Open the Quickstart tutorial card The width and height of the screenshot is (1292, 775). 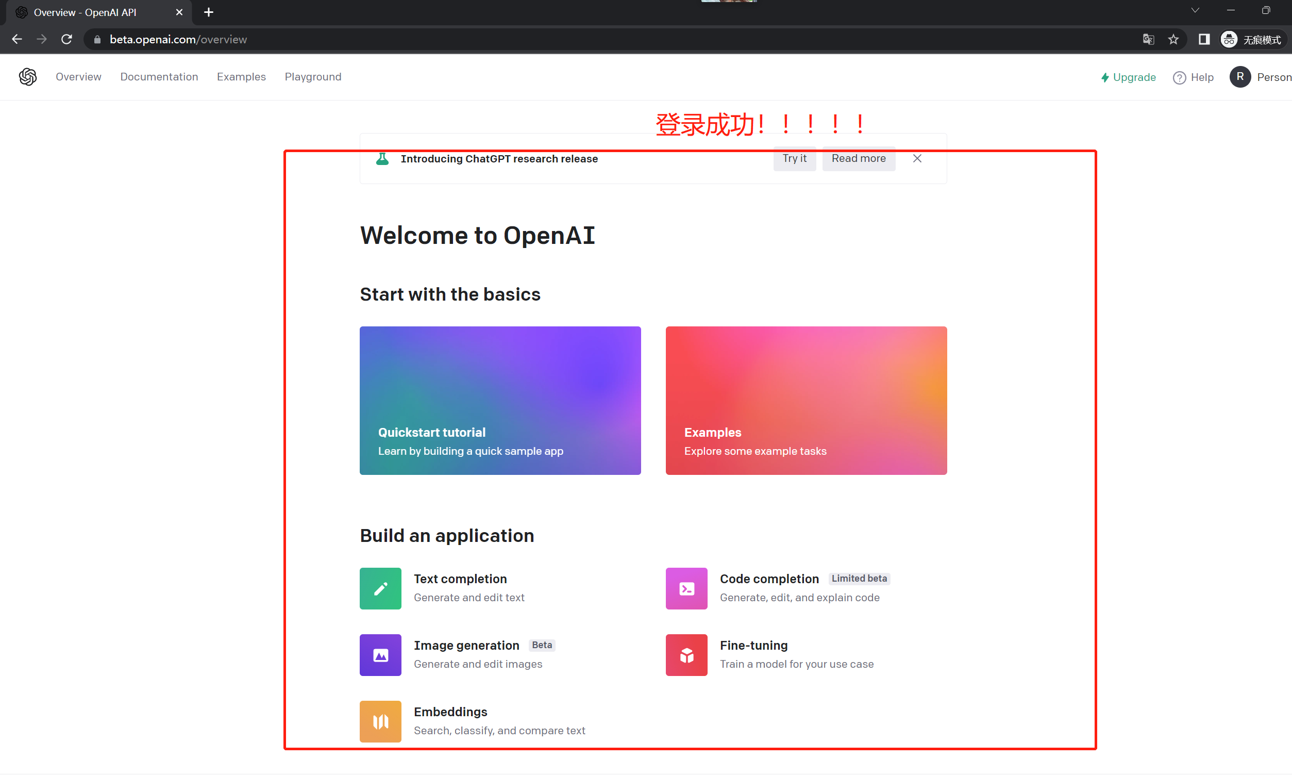[x=500, y=401]
